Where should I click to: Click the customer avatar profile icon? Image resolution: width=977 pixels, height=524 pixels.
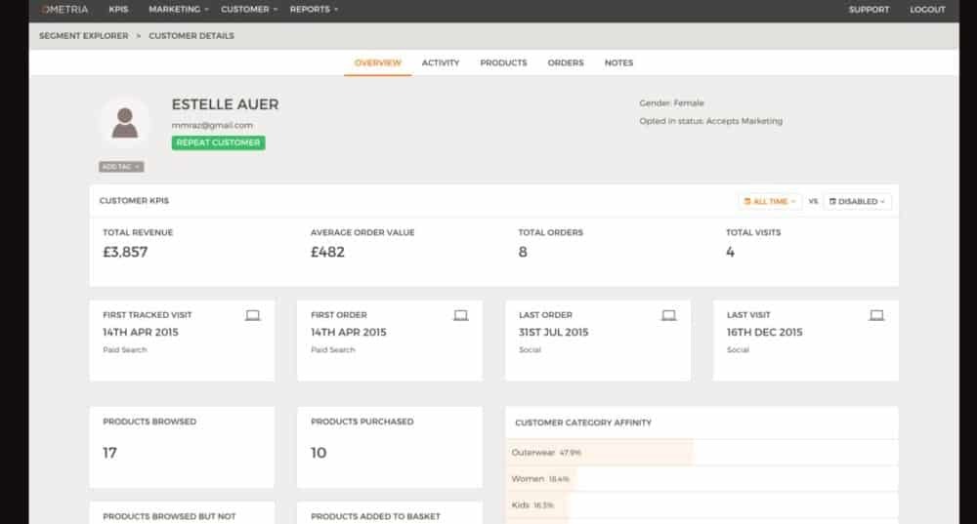pos(124,123)
